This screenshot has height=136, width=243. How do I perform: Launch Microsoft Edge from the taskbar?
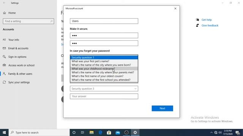click(x=100, y=133)
